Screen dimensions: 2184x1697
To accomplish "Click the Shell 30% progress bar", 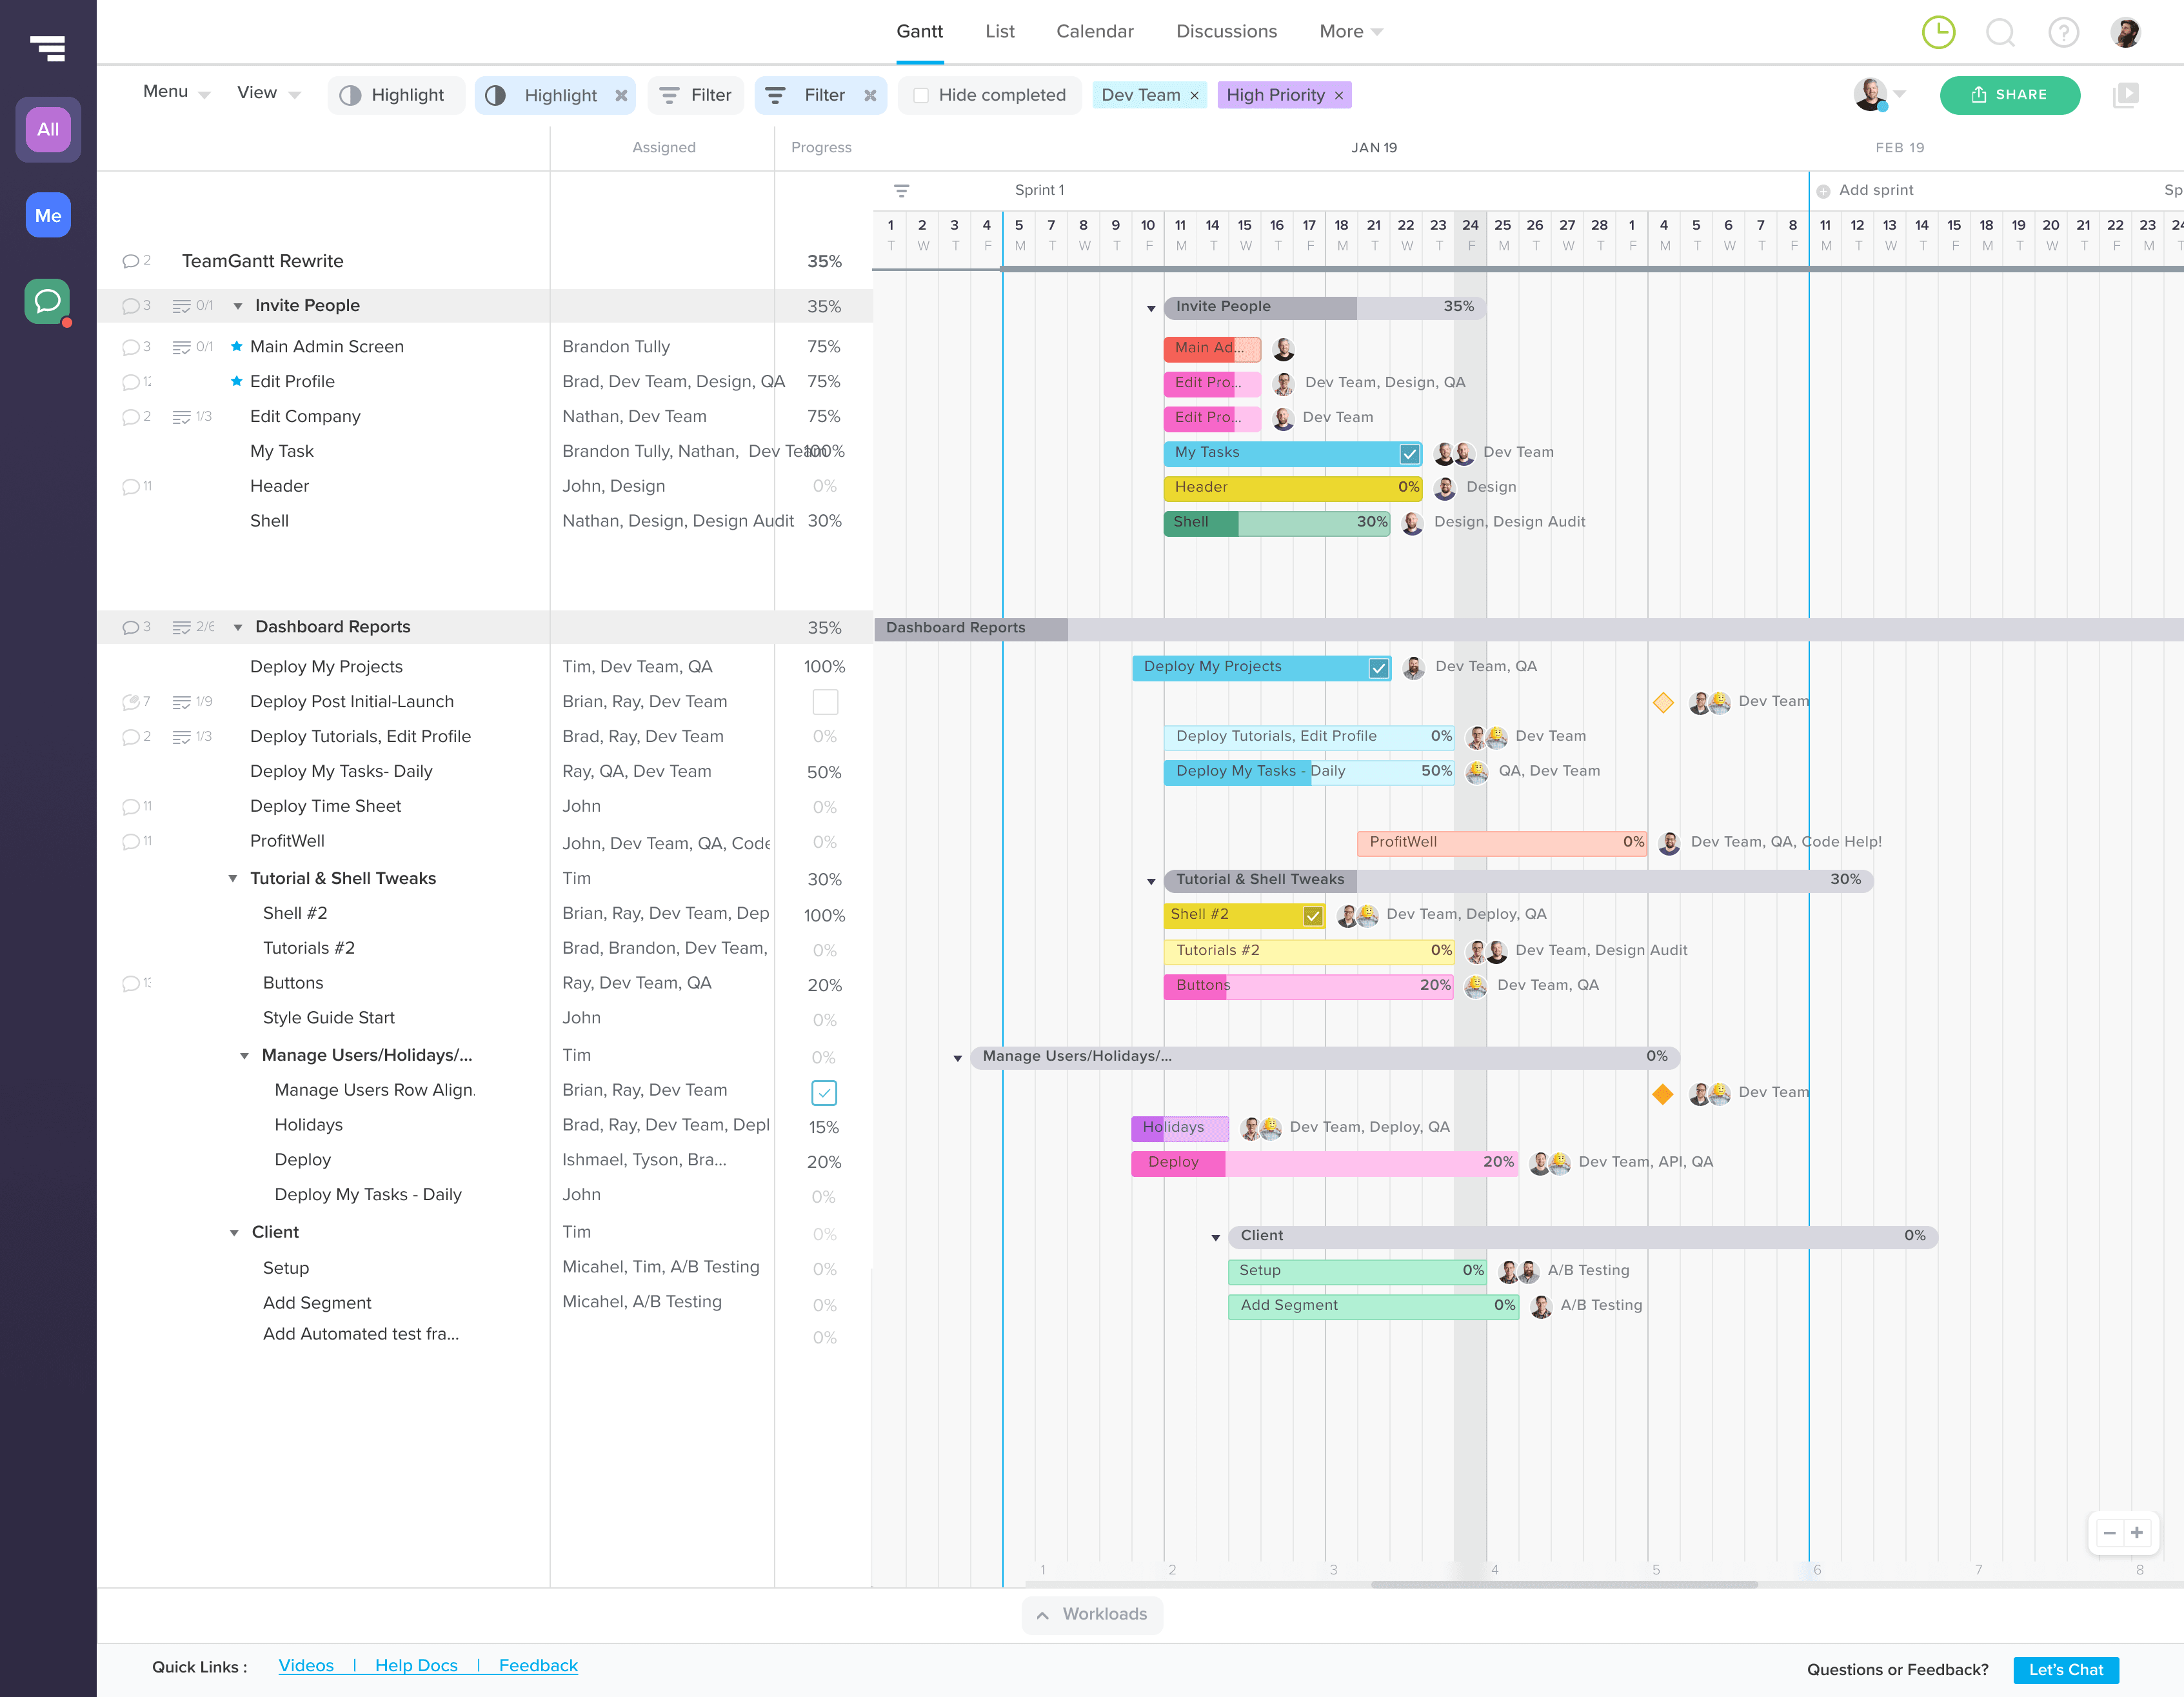I will click(x=1276, y=522).
